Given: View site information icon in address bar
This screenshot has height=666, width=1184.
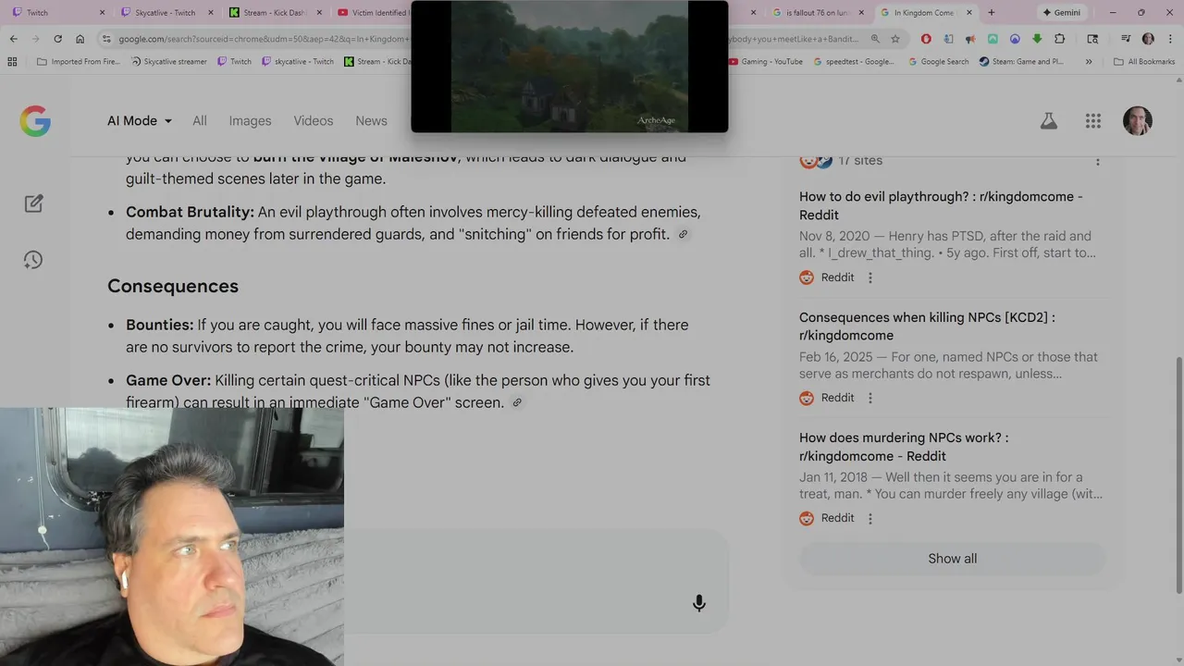Looking at the screenshot, I should (x=106, y=39).
